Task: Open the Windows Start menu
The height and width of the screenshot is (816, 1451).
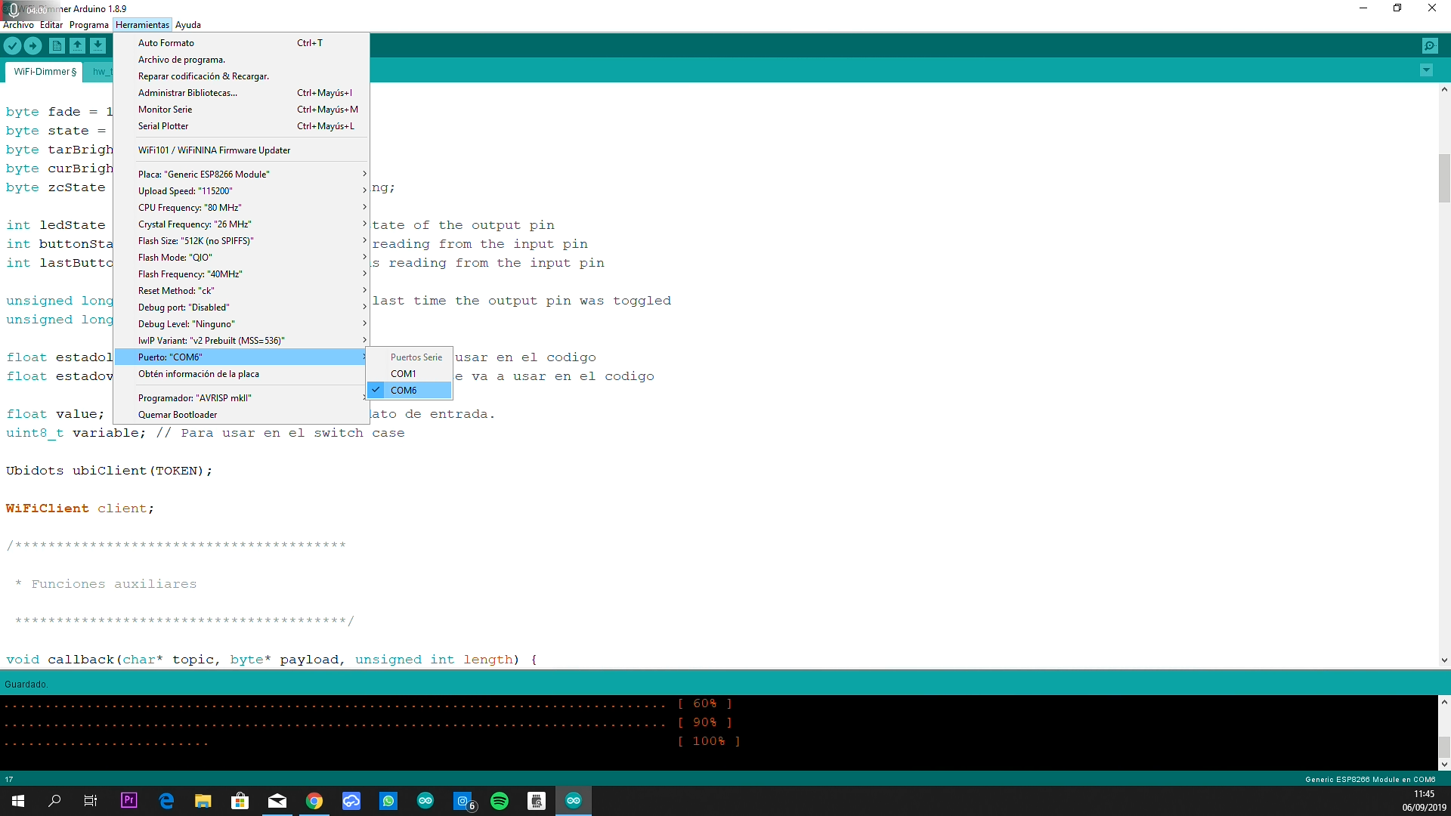Action: coord(18,801)
